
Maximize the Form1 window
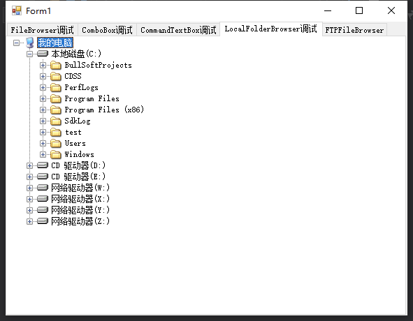[359, 10]
